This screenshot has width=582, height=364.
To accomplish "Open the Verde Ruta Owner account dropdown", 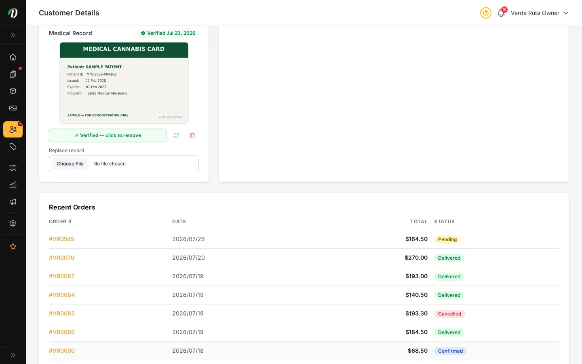I will (x=540, y=13).
